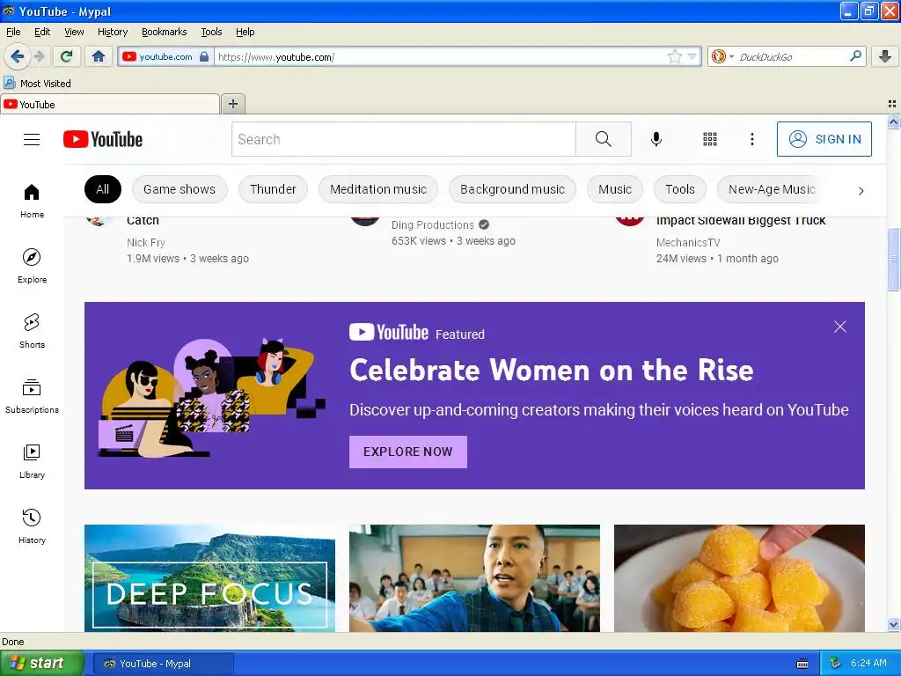Open the View menu
Screen dimensions: 901x676
tap(74, 32)
